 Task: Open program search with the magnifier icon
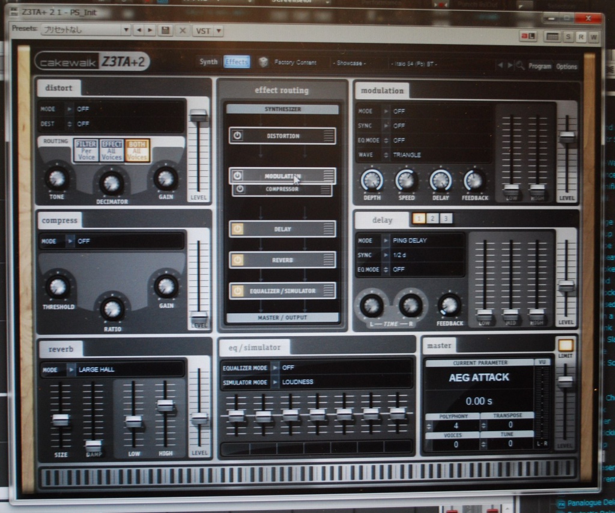(520, 66)
